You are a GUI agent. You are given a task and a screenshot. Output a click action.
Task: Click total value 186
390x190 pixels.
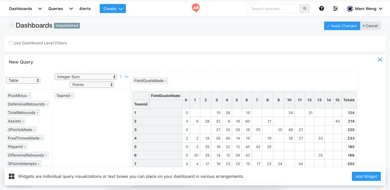(x=351, y=155)
